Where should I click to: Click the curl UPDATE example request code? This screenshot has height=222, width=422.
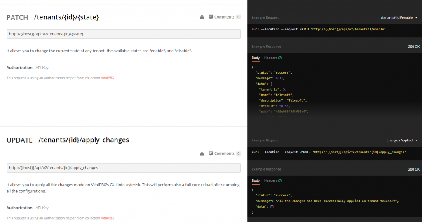(329, 152)
